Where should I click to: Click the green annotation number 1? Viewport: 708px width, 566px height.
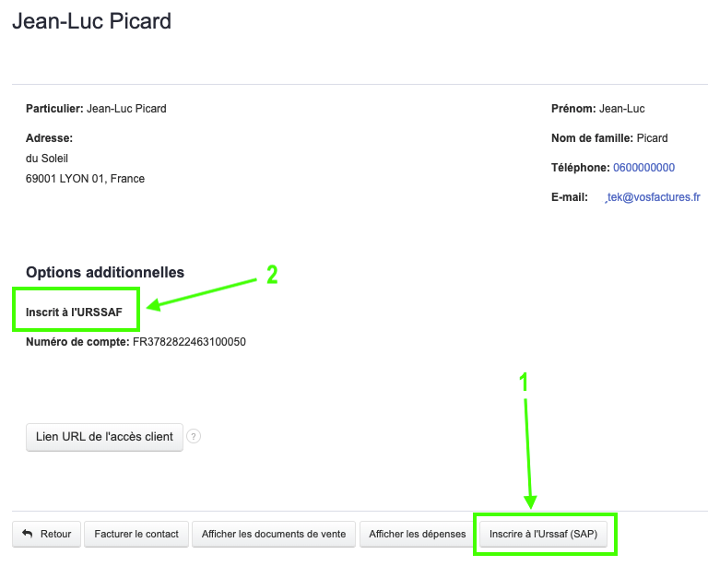tap(525, 383)
